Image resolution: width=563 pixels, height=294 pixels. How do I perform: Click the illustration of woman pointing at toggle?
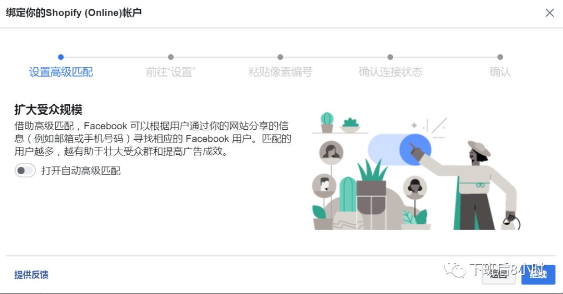click(x=416, y=171)
